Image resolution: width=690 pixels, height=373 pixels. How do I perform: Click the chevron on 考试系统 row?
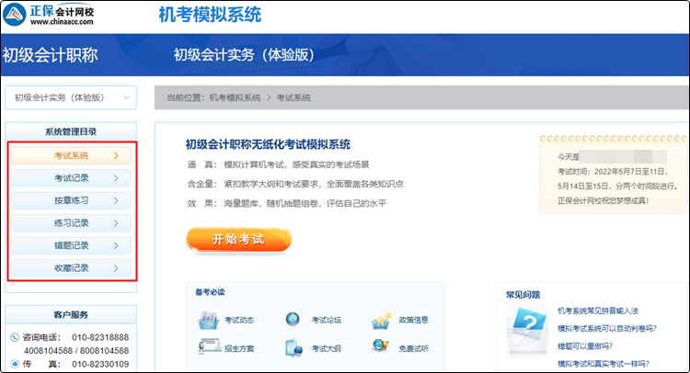116,155
